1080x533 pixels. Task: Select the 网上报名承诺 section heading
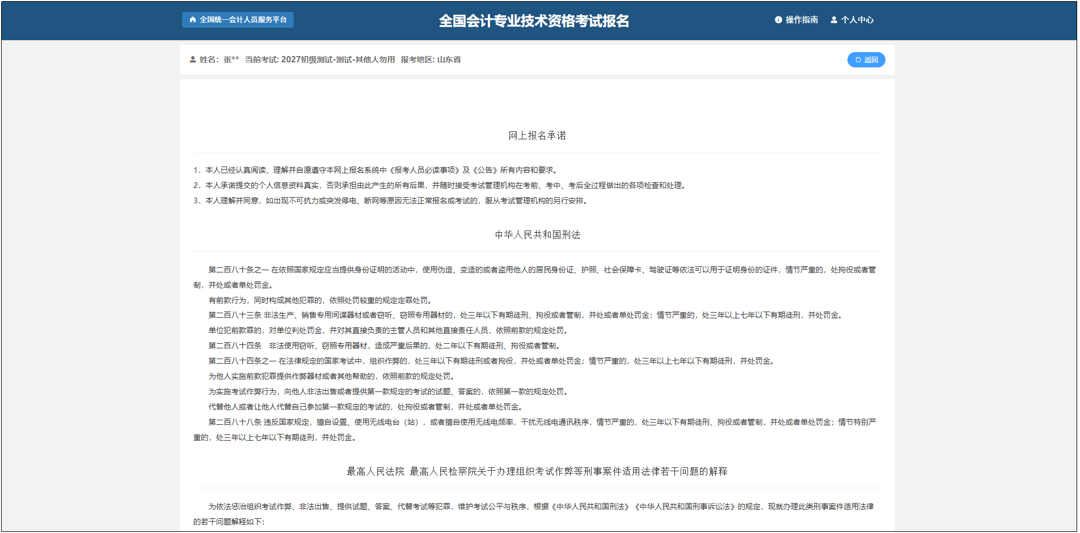538,135
